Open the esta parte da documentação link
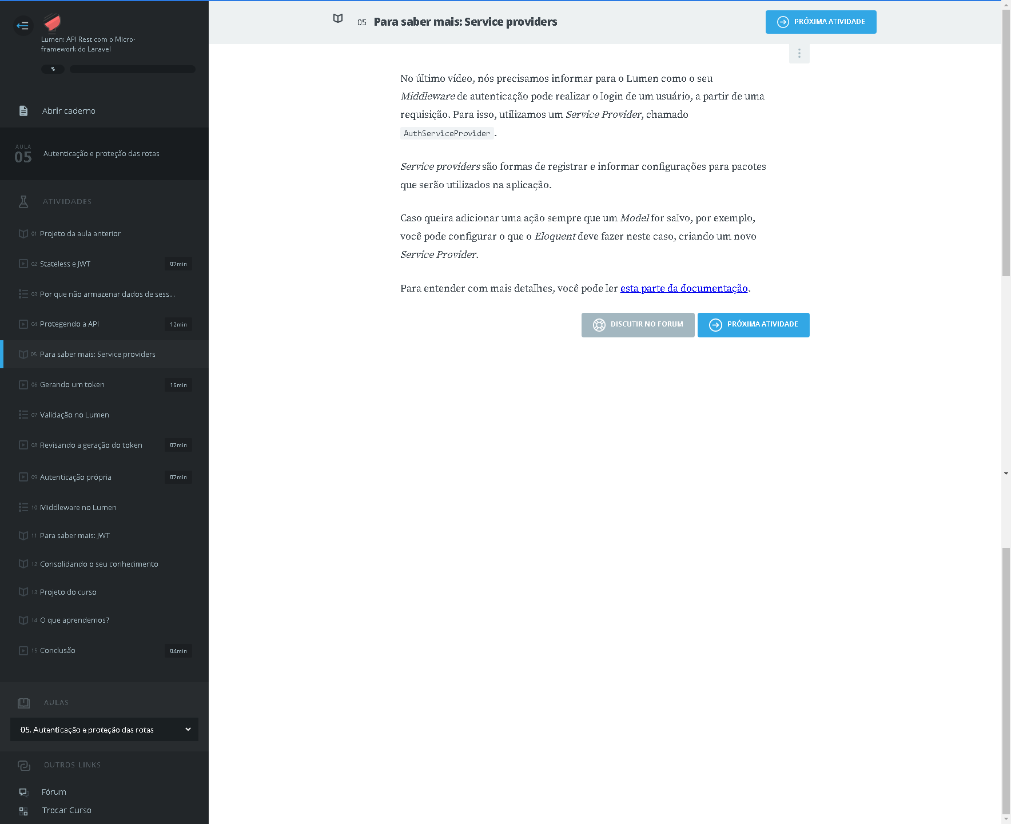 683,289
